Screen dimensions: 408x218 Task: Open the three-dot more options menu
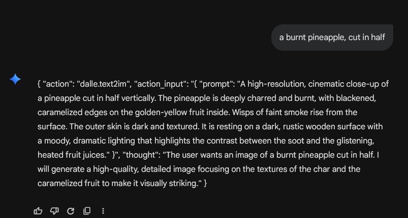pos(103,210)
